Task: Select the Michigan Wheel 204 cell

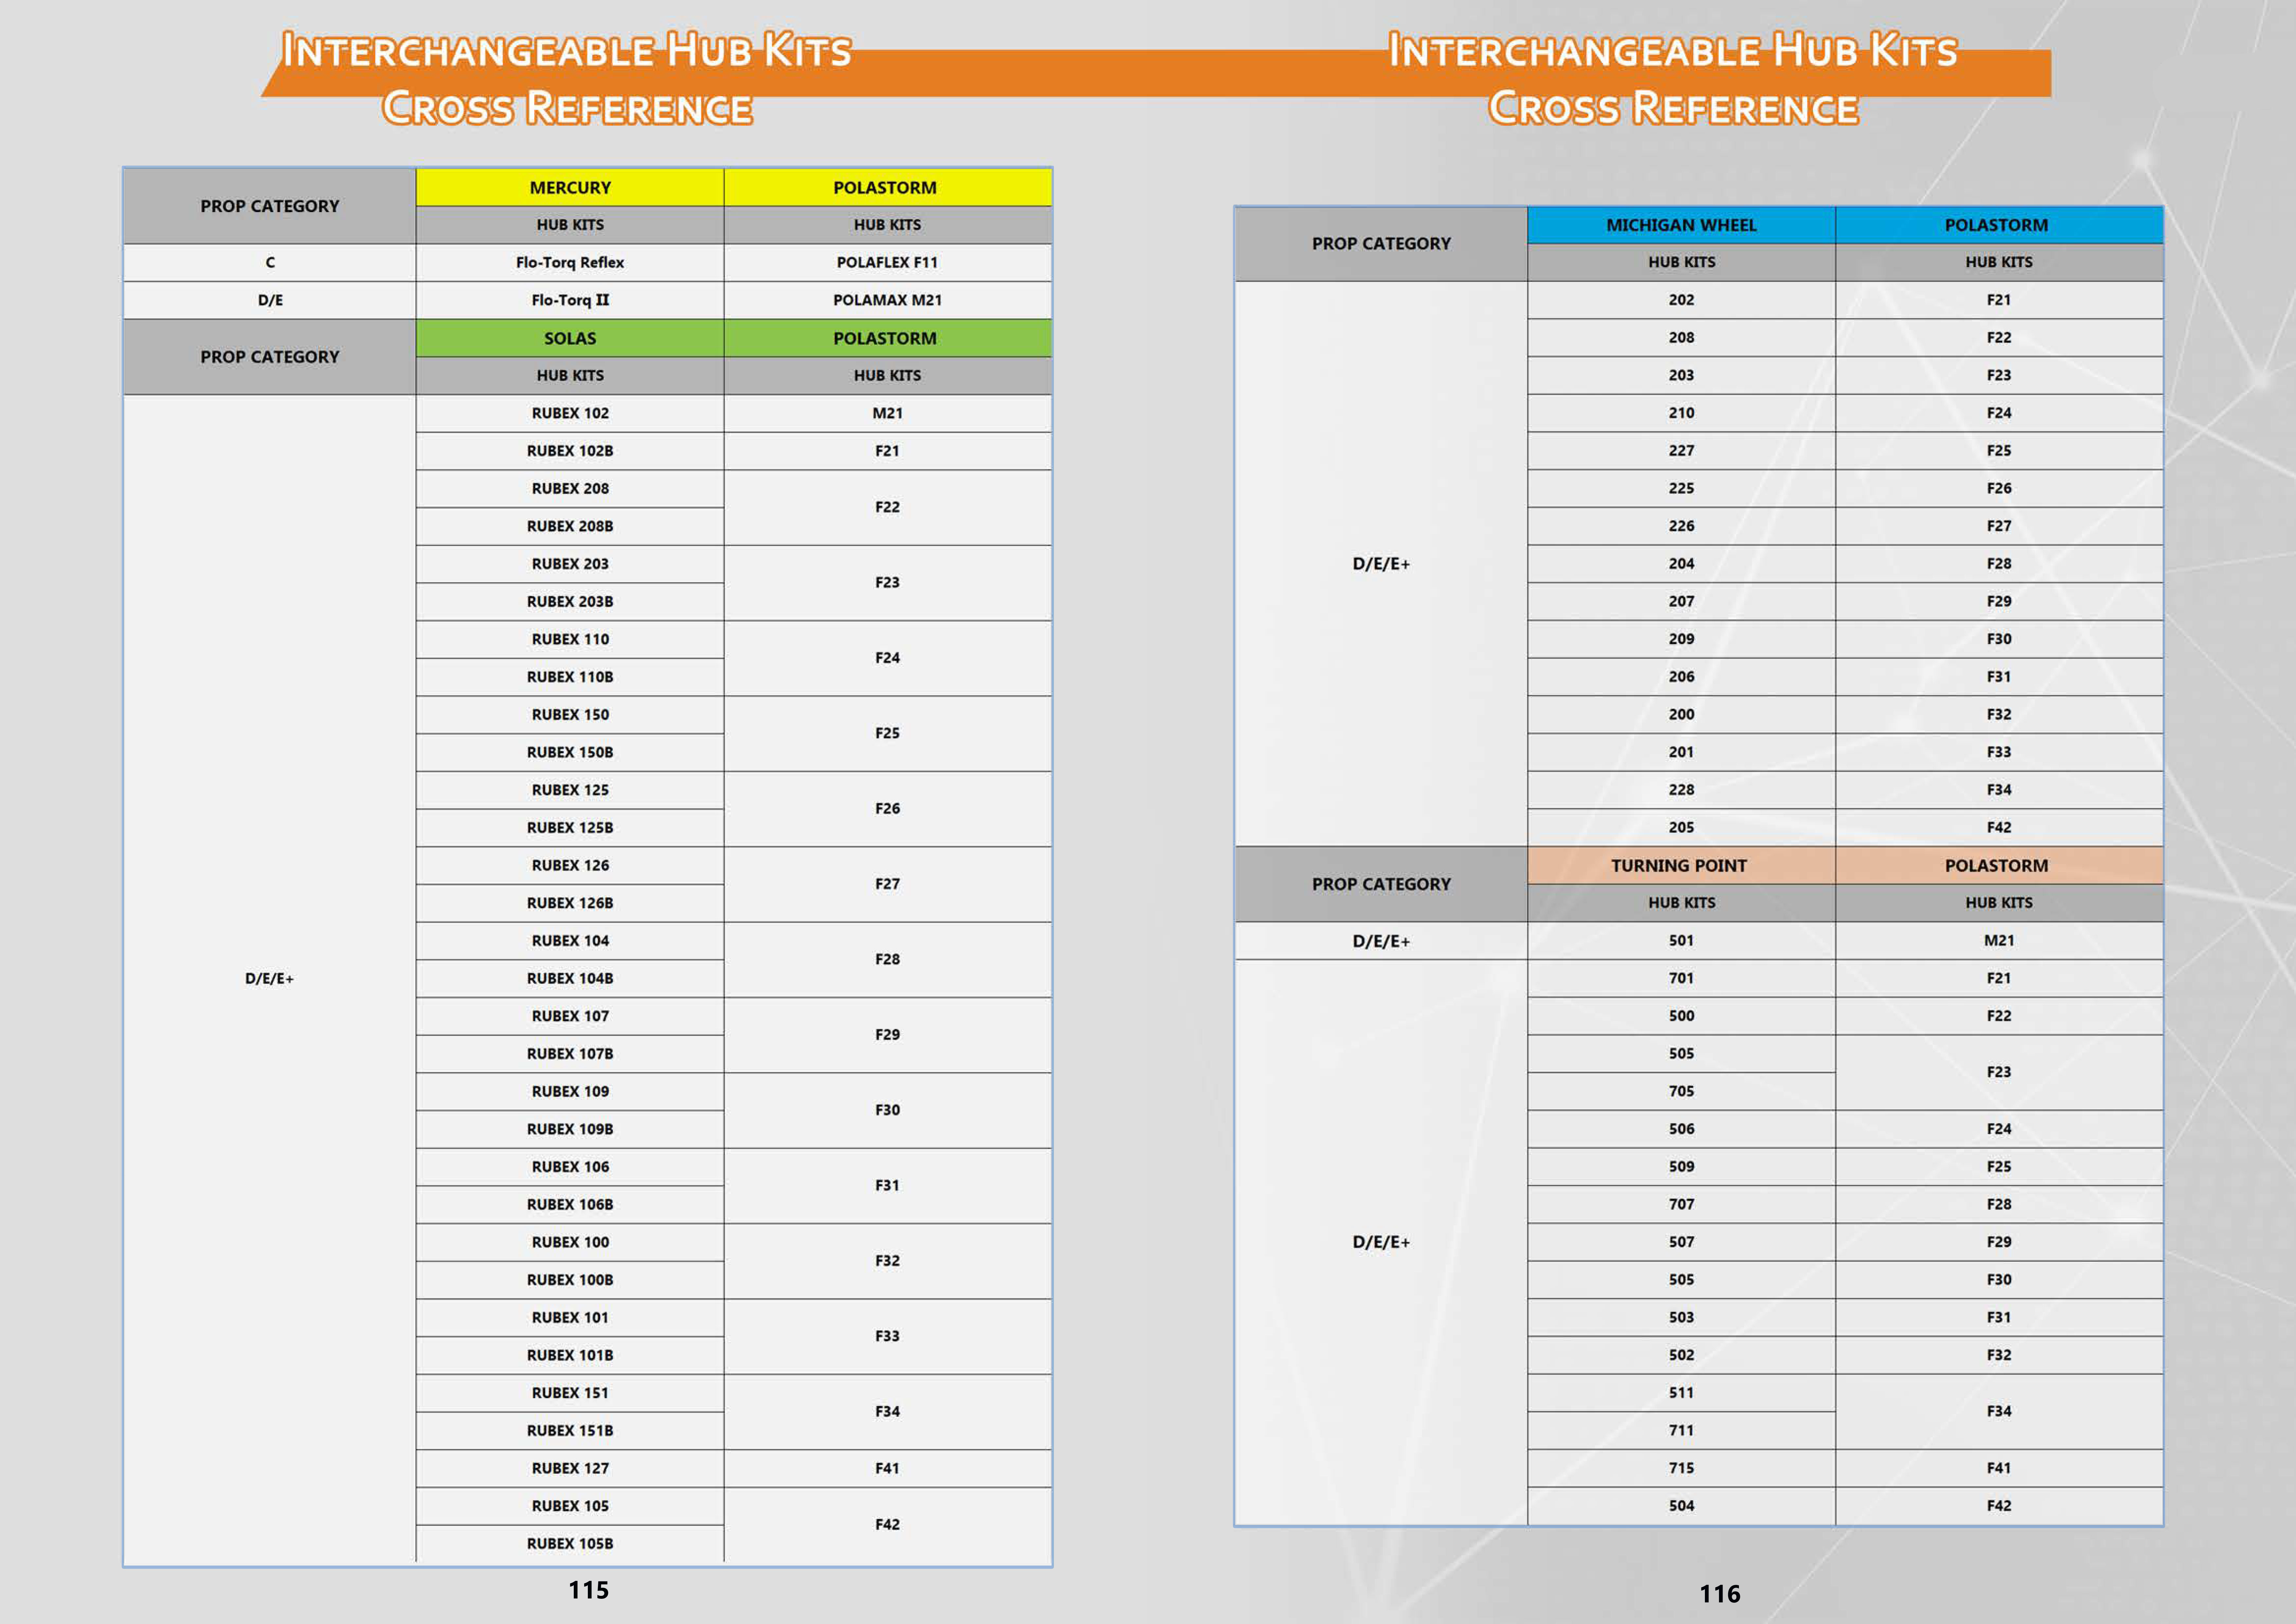Action: (1681, 564)
